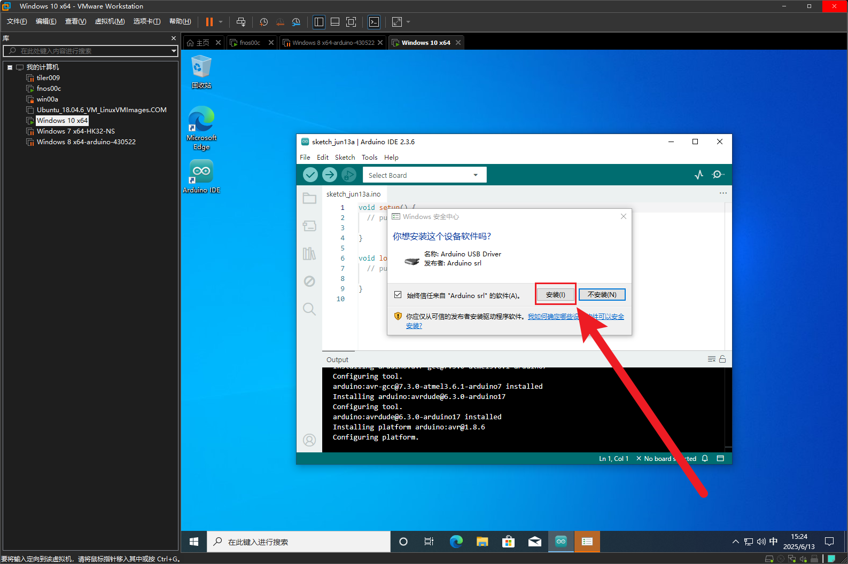Open VMware 虚拟机(M) menu
Screen dimensions: 848x564
pyautogui.click(x=110, y=21)
